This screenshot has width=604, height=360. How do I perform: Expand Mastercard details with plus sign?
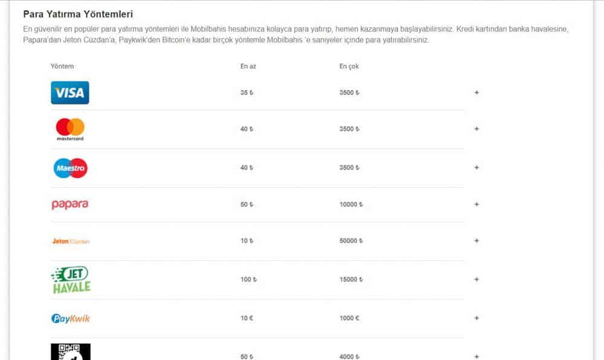477,129
